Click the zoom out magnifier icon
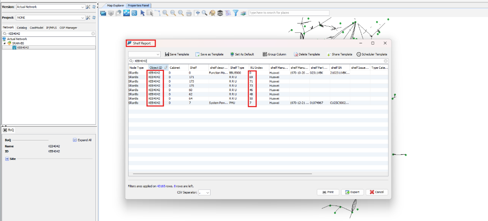488x221 pixels. tap(173, 13)
